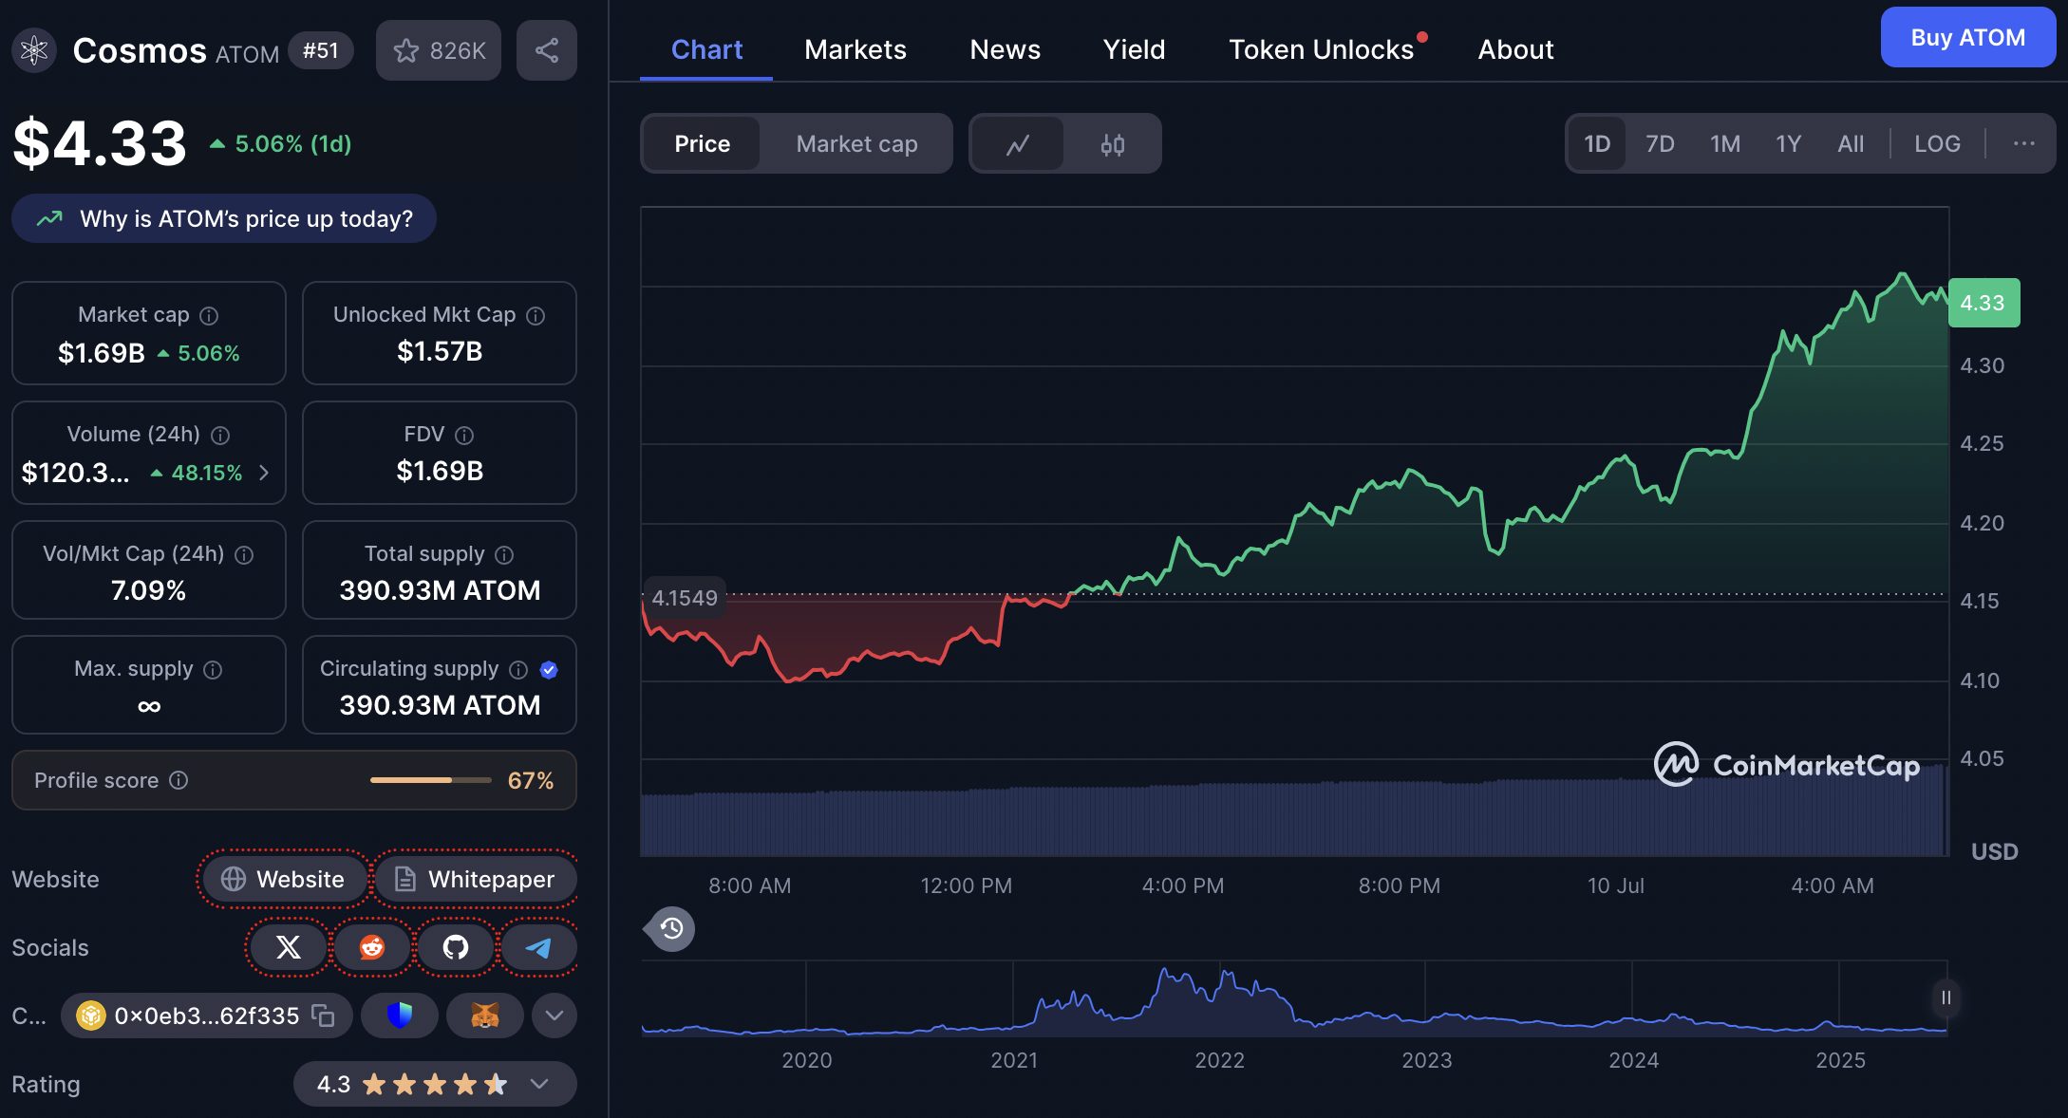Image resolution: width=2068 pixels, height=1118 pixels.
Task: Open Max. supply info icon
Action: (x=214, y=670)
